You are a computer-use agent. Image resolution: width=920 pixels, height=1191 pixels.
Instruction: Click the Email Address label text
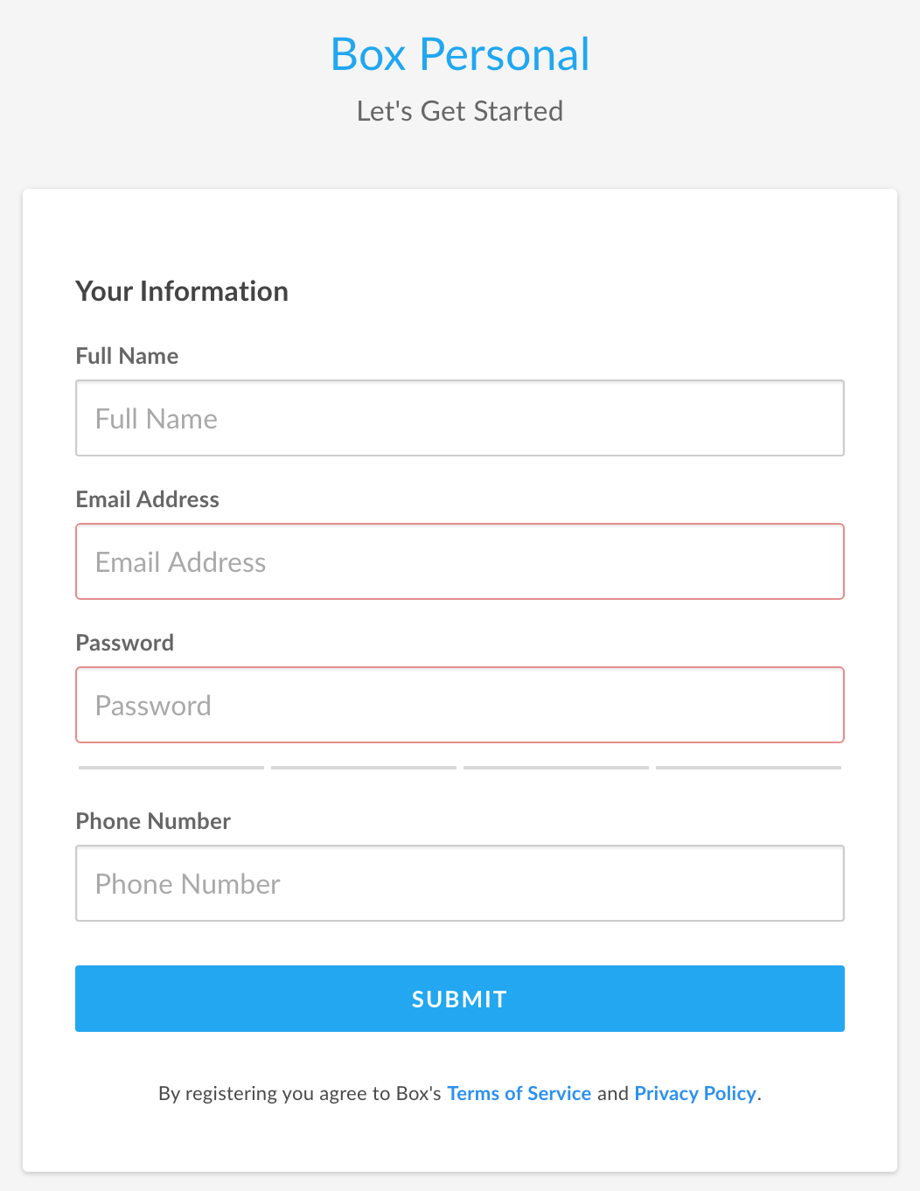[148, 499]
